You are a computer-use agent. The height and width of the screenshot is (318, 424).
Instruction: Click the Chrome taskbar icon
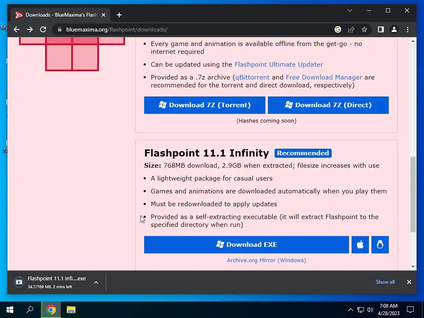coord(51,310)
